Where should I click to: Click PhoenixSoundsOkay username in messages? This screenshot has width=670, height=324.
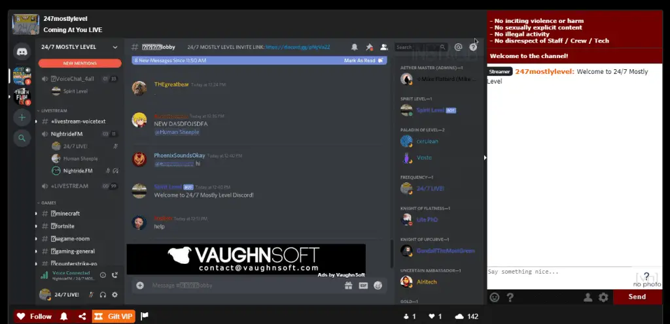click(x=179, y=155)
